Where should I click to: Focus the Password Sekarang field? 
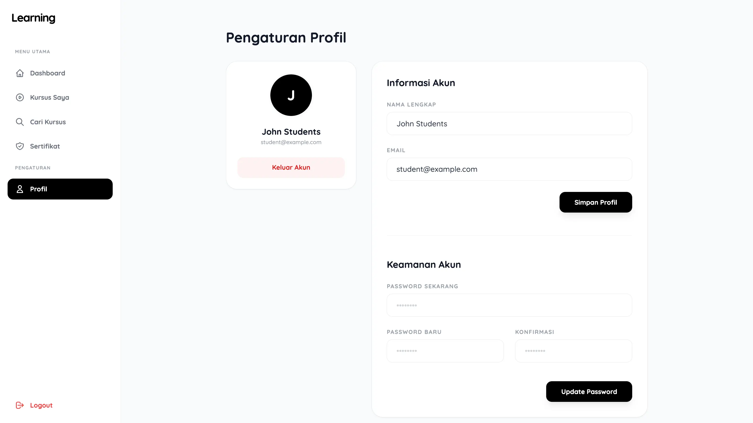click(509, 305)
